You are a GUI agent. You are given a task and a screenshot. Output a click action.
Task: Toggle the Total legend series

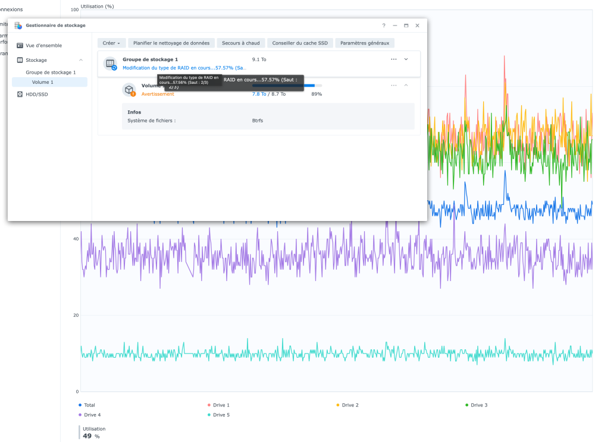(89, 405)
